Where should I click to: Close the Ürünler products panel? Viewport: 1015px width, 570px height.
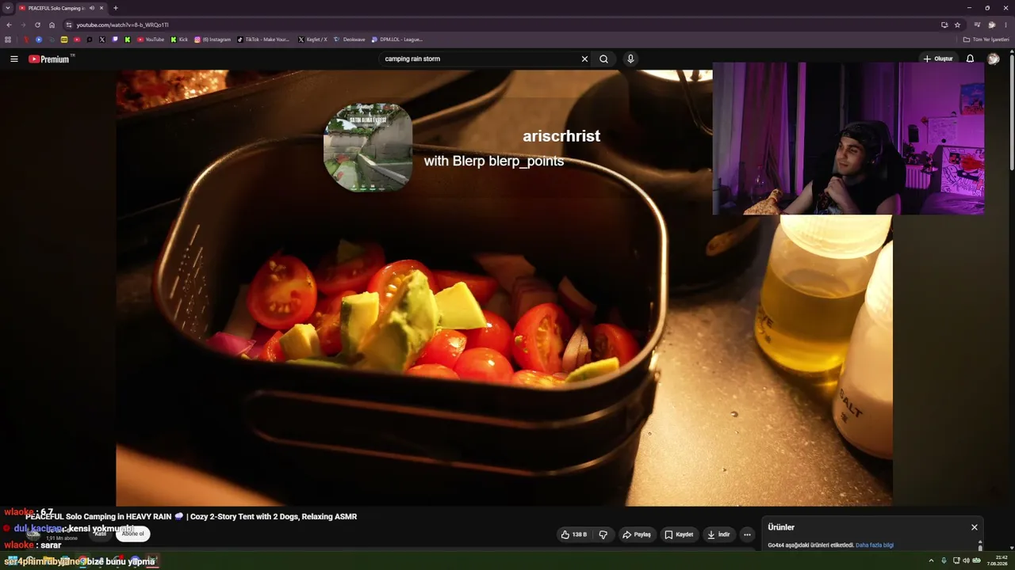975,527
